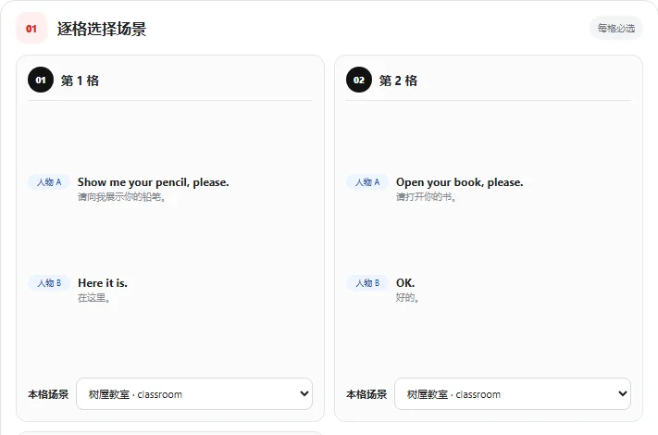Click the 人物 A tag in 第 1 格
Viewport: 658px width, 435px height.
tap(49, 182)
